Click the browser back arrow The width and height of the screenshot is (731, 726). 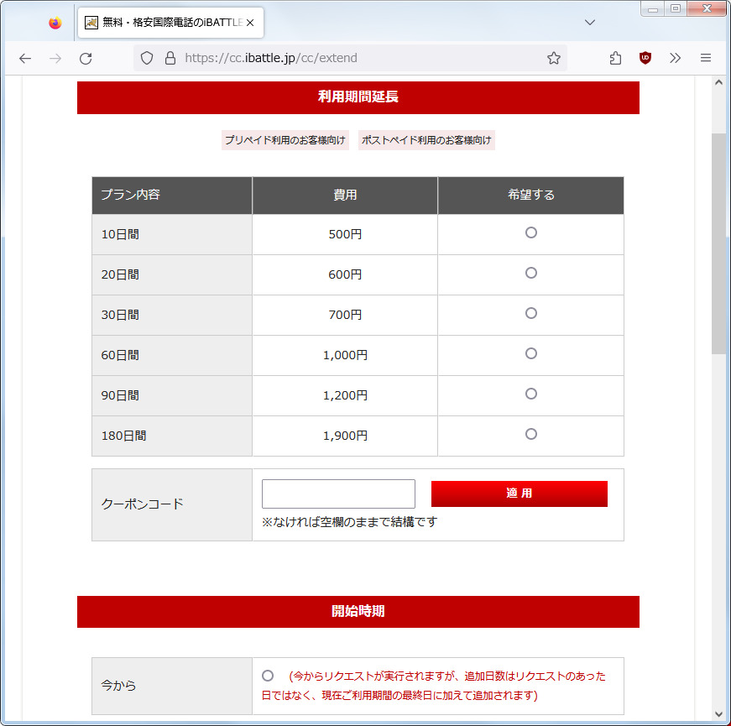(25, 58)
